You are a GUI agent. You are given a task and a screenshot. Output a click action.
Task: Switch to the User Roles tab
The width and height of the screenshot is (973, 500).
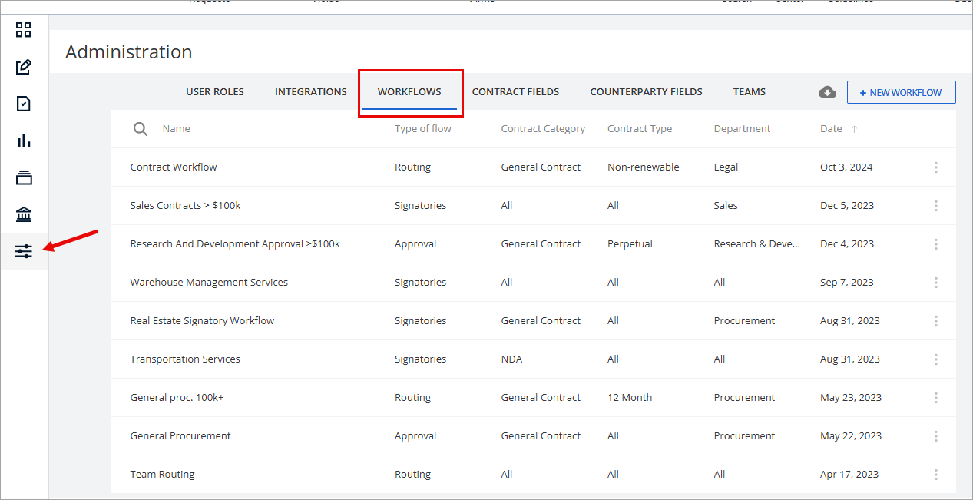click(215, 92)
